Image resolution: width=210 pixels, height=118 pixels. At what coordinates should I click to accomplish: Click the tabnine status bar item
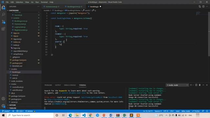coord(30,111)
